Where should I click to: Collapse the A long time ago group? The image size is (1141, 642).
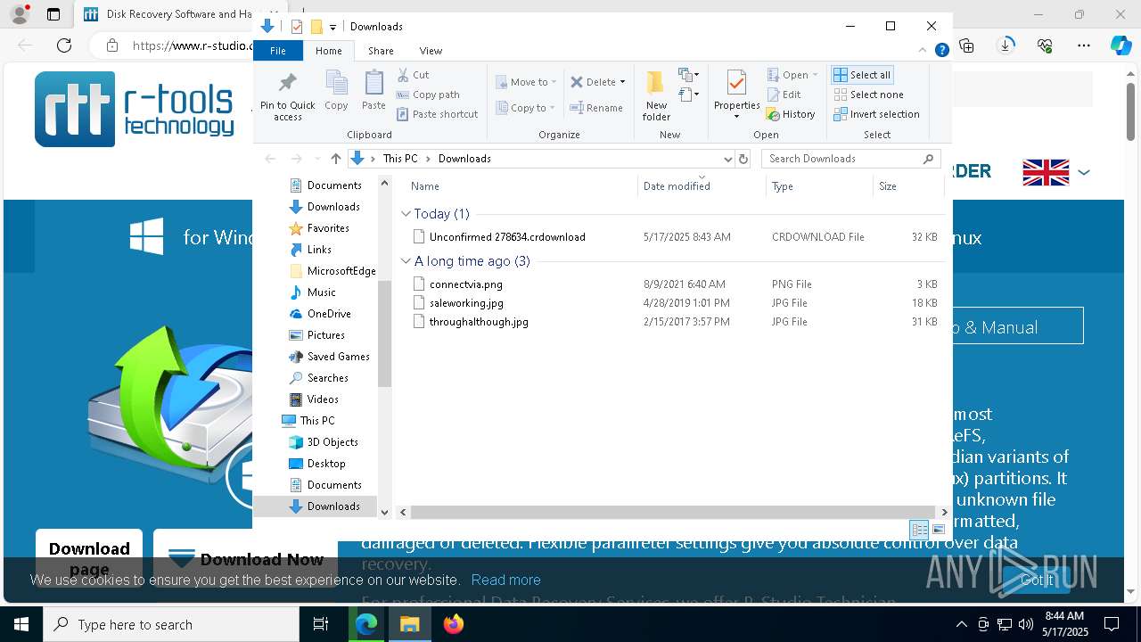coord(406,261)
